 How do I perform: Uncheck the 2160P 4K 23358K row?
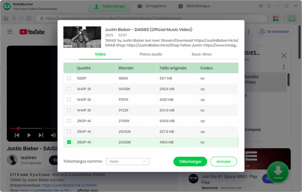69,142
